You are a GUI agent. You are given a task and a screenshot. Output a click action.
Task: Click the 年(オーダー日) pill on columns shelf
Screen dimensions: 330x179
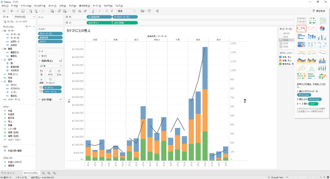[x=125, y=17]
